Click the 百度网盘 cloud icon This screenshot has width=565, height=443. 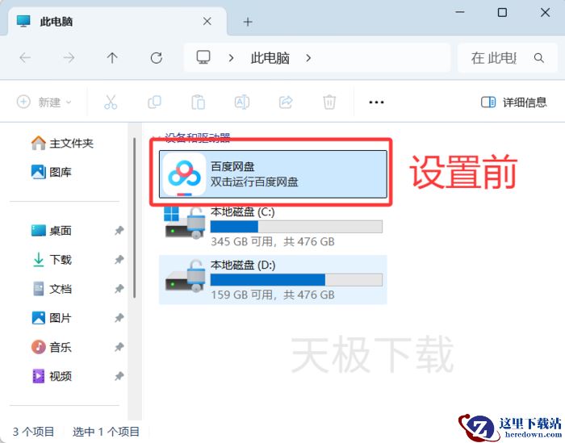click(x=184, y=174)
